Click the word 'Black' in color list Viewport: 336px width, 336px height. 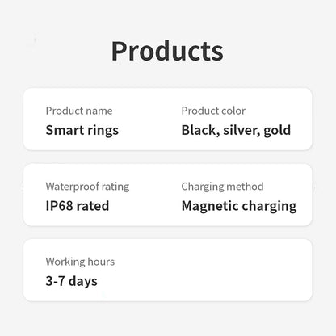coord(199,131)
